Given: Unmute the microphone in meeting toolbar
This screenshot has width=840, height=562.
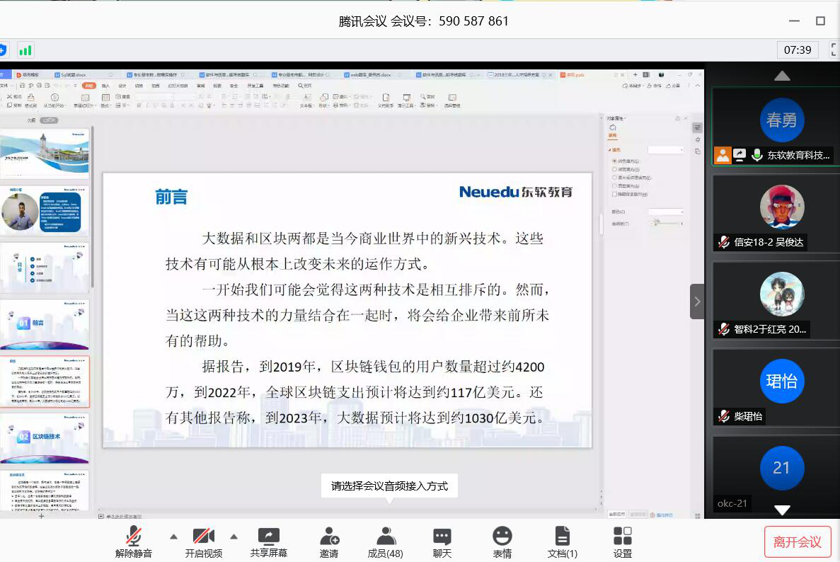Looking at the screenshot, I should click(133, 541).
